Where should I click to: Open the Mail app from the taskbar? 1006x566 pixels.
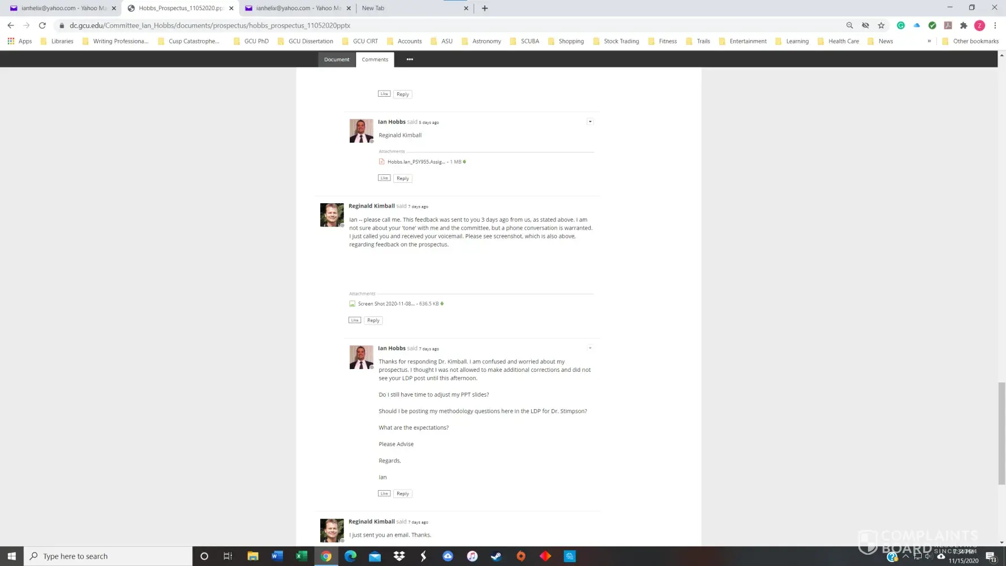click(375, 556)
